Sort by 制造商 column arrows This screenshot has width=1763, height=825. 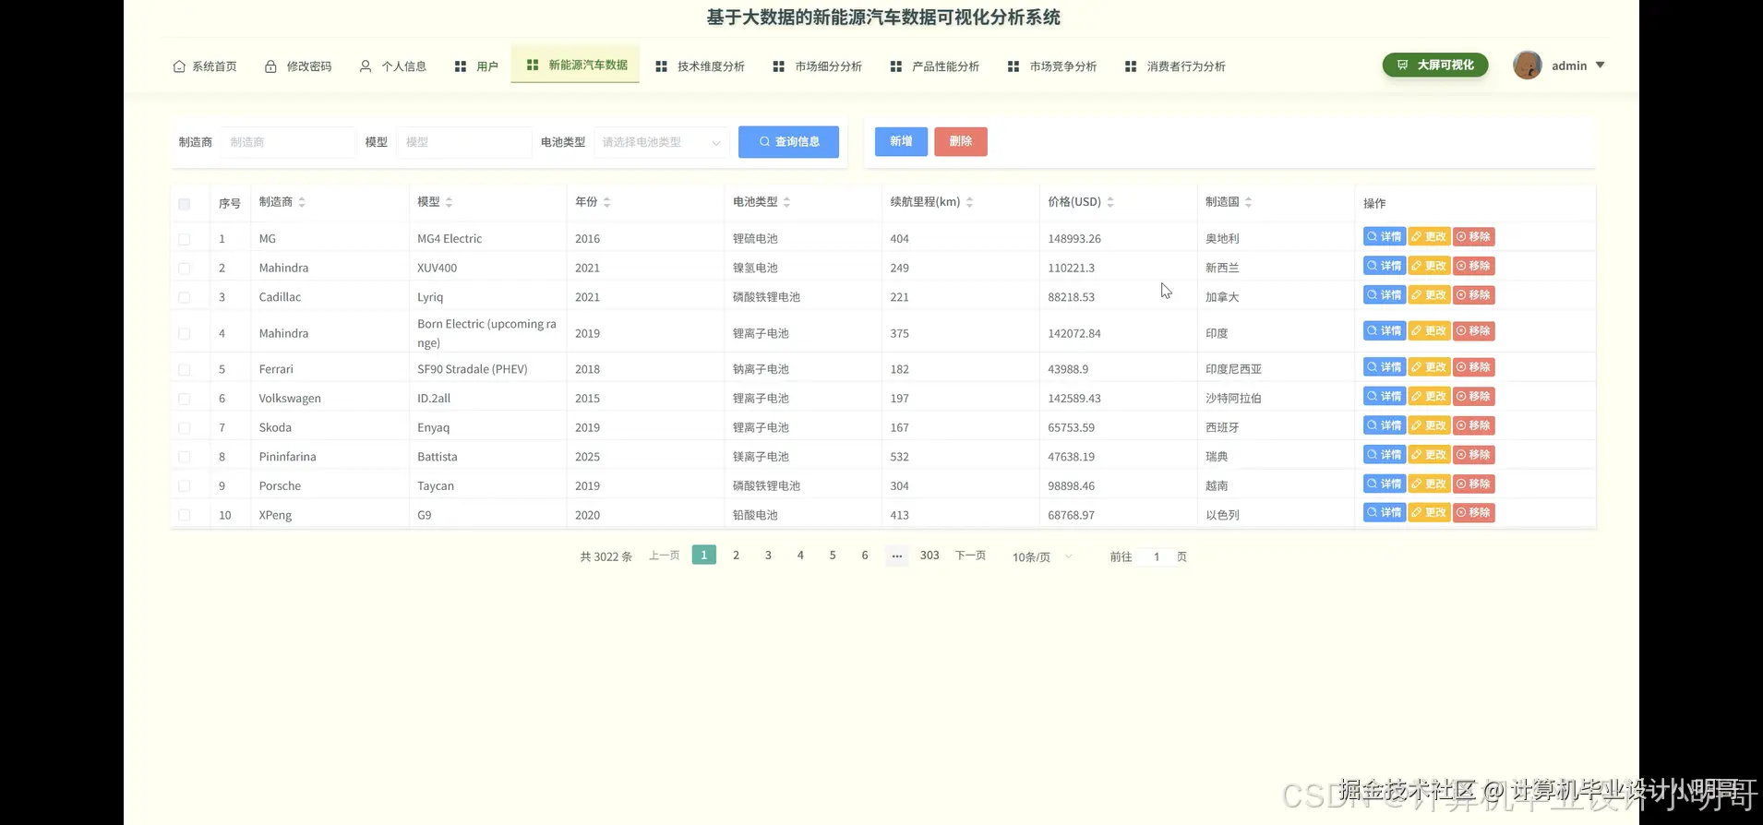click(302, 202)
